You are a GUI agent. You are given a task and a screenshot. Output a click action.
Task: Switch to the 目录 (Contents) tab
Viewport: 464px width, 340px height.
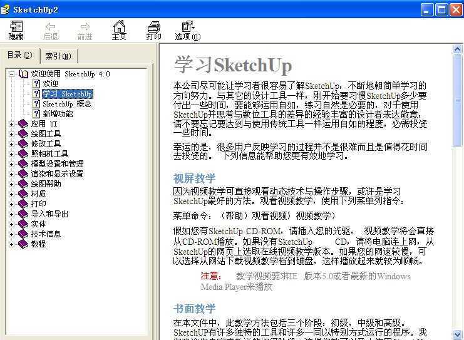tap(20, 55)
